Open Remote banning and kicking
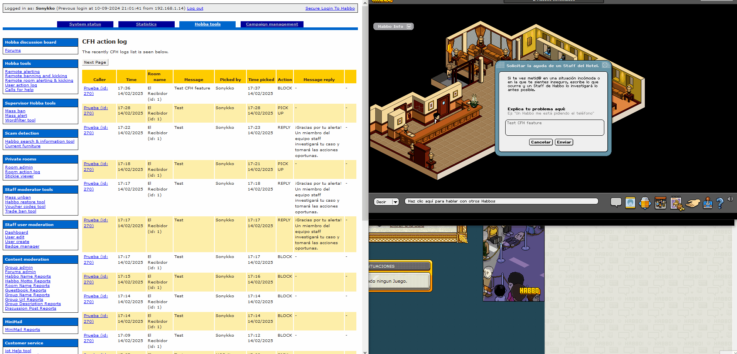The image size is (737, 354). tap(36, 76)
